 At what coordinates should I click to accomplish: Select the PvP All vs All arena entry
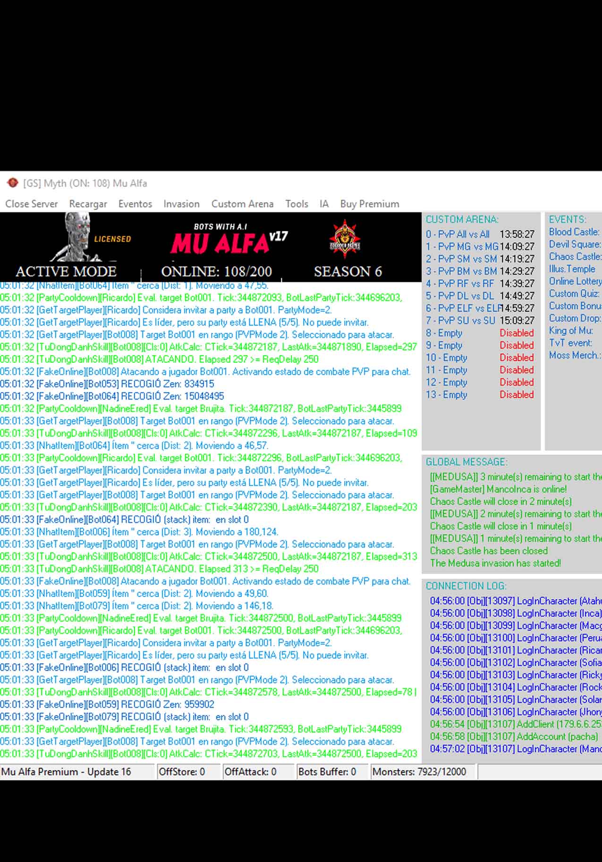pos(458,234)
